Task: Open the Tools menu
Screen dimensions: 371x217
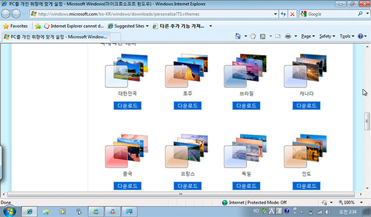Action: click(x=347, y=36)
